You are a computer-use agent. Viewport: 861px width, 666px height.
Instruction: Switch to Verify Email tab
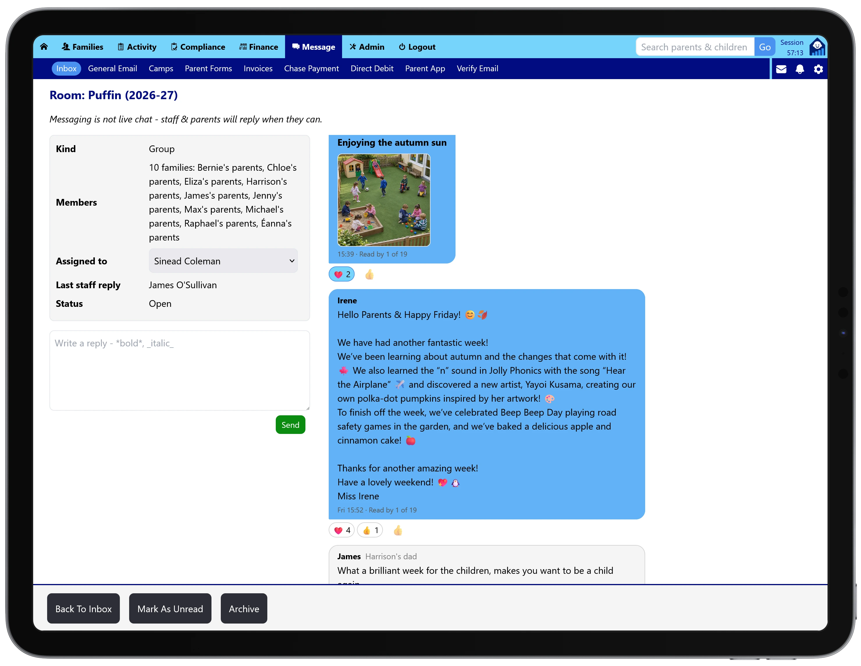tap(477, 69)
